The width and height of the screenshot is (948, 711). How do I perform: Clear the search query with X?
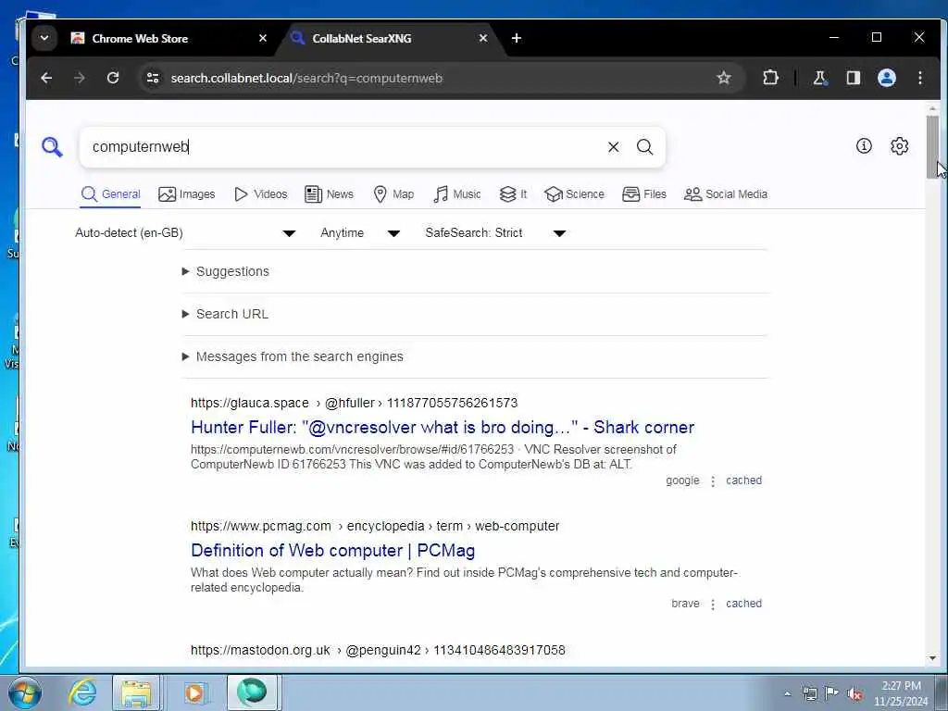[x=613, y=147]
